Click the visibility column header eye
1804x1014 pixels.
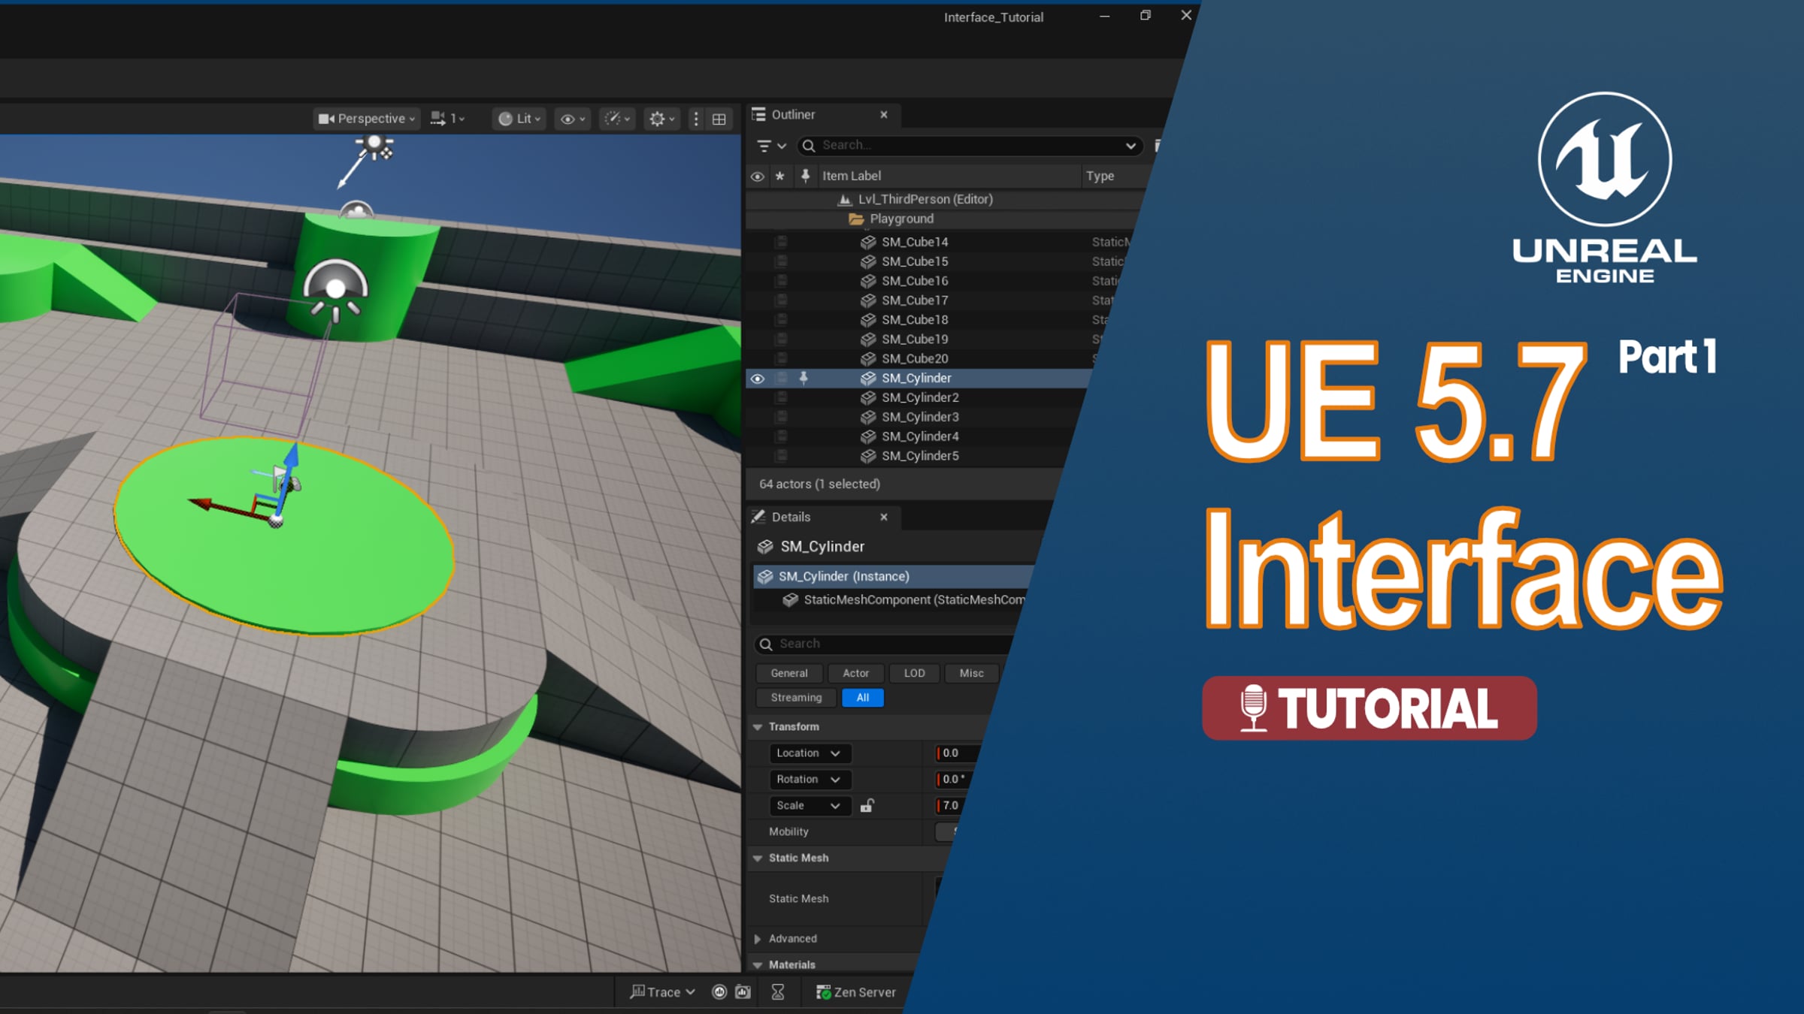(x=758, y=177)
